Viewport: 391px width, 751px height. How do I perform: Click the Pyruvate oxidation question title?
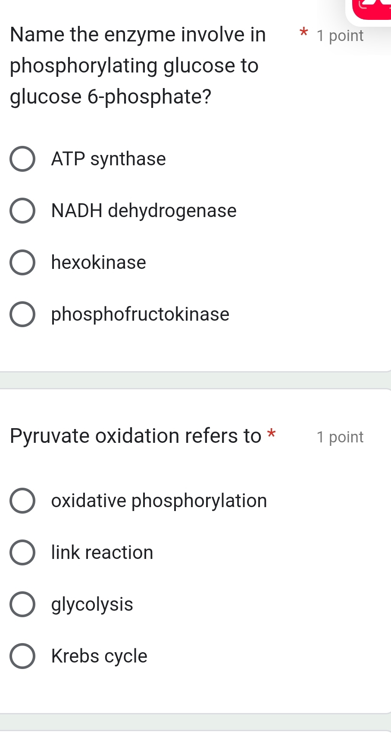tap(134, 436)
